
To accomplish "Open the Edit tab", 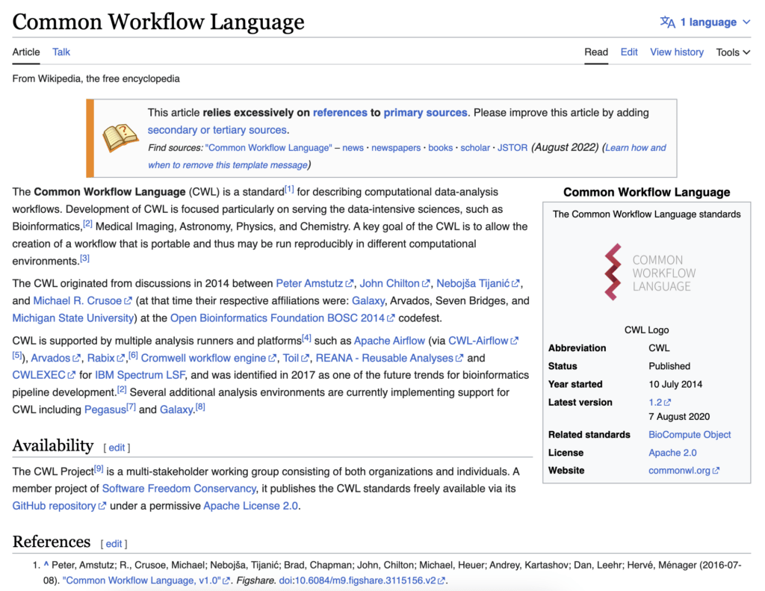I will pos(629,52).
